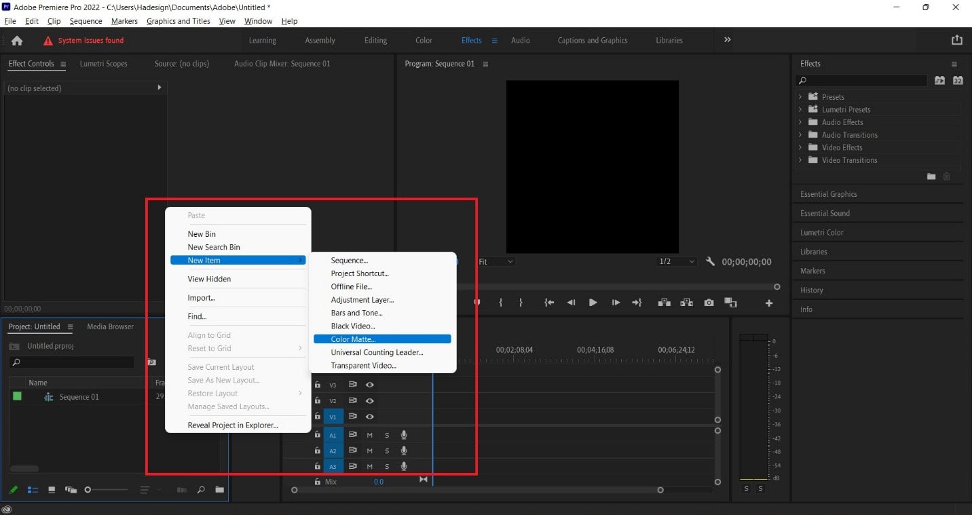Screen dimensions: 972x515
Task: Open the Button Editor plus icon
Action: pyautogui.click(x=769, y=303)
